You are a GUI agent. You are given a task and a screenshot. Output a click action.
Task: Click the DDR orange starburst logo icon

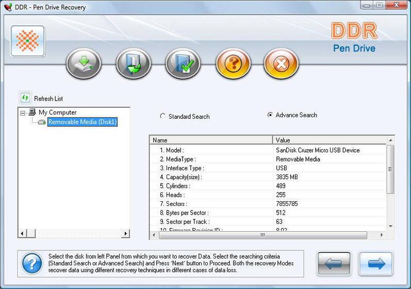28,41
